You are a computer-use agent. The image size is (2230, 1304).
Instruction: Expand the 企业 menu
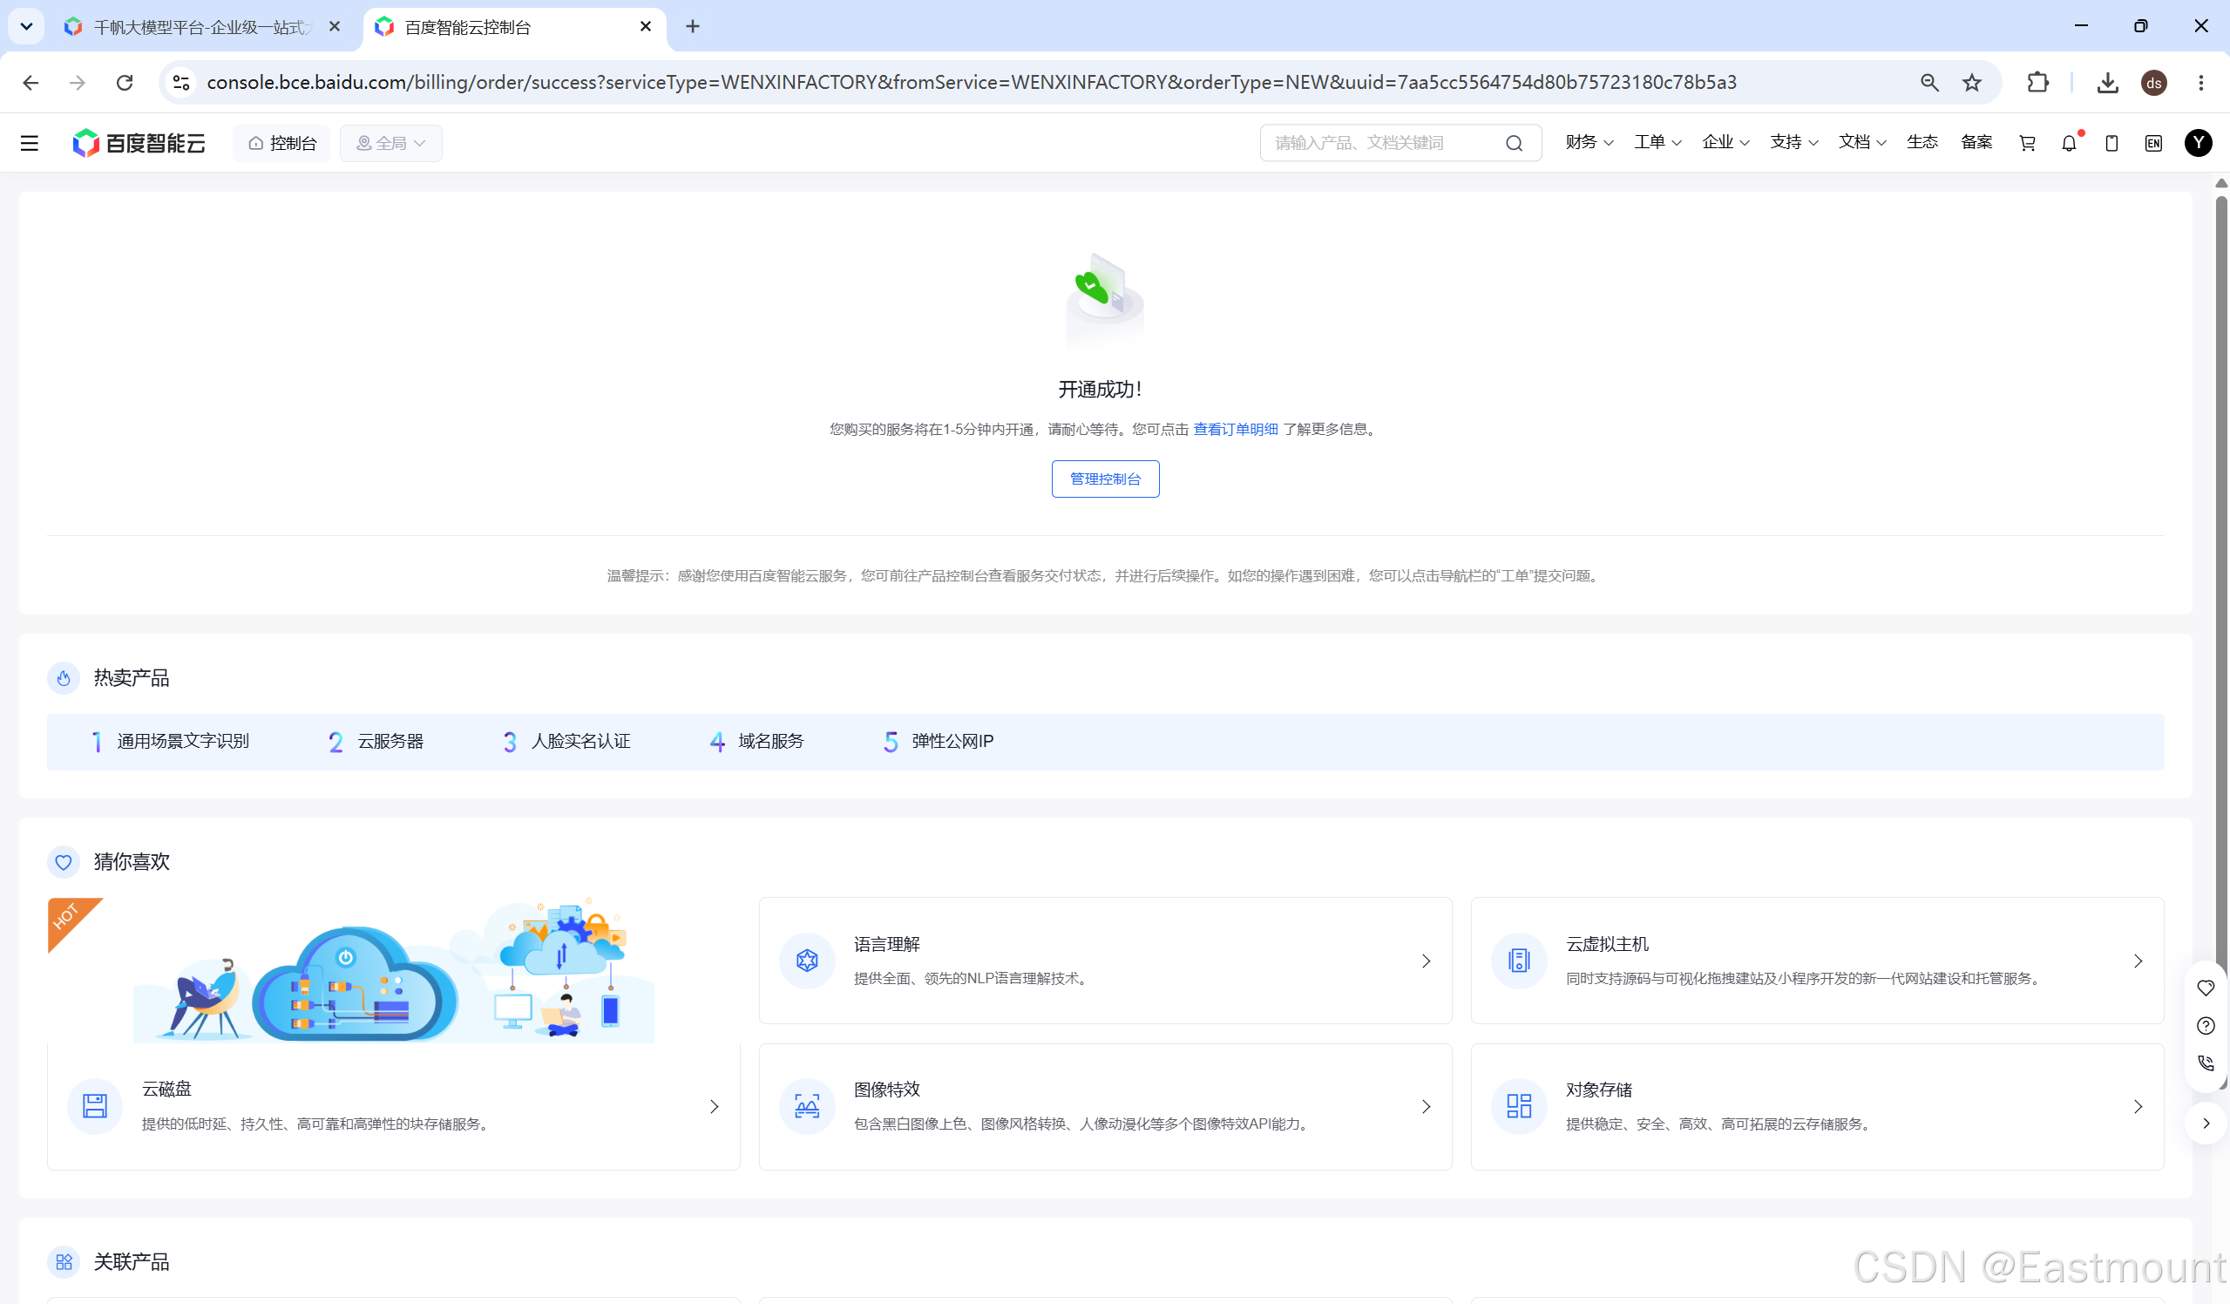click(1725, 143)
